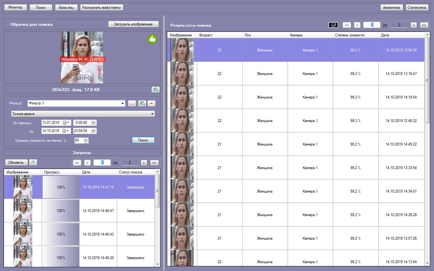Open the filter settings ellipsis button
Viewport: 434px width, 271px height.
coord(132,103)
